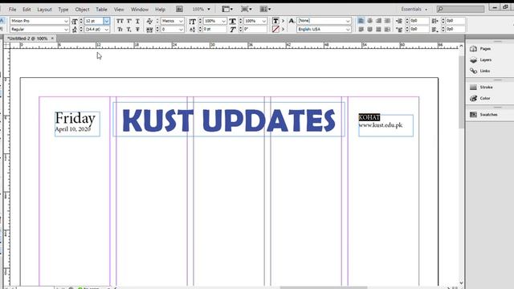This screenshot has width=514, height=289.
Task: Click the First Line Left Indent icon
Action: 399,30
